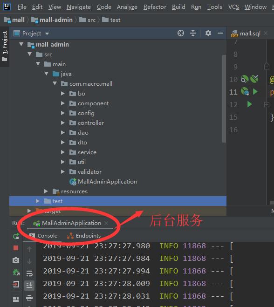Screen dimensions: 274x307
Task: Open the Project view dropdown
Action: (x=47, y=34)
